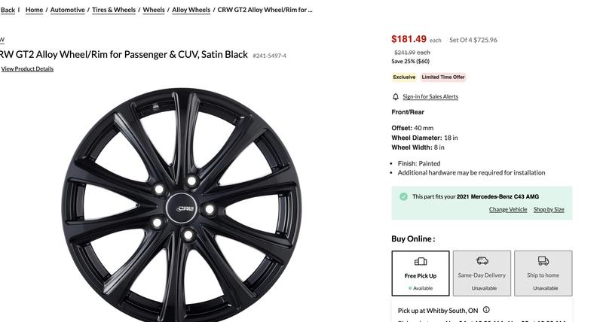Click the Same-Day Delivery car icon
Screen dimensions: 603x322
coord(482,260)
